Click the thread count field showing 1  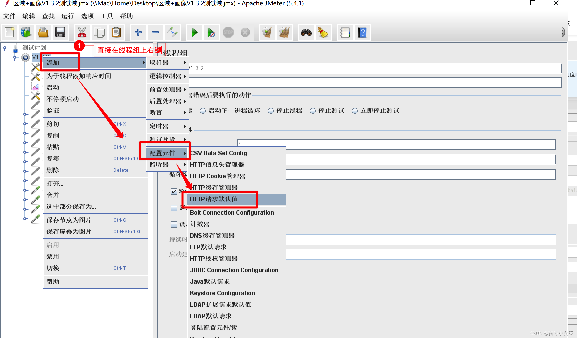pyautogui.click(x=396, y=145)
